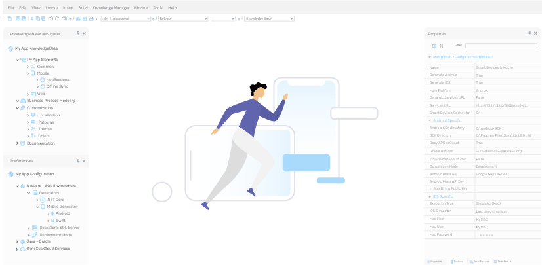Click the Android generator icon
The height and width of the screenshot is (265, 542).
52,213
